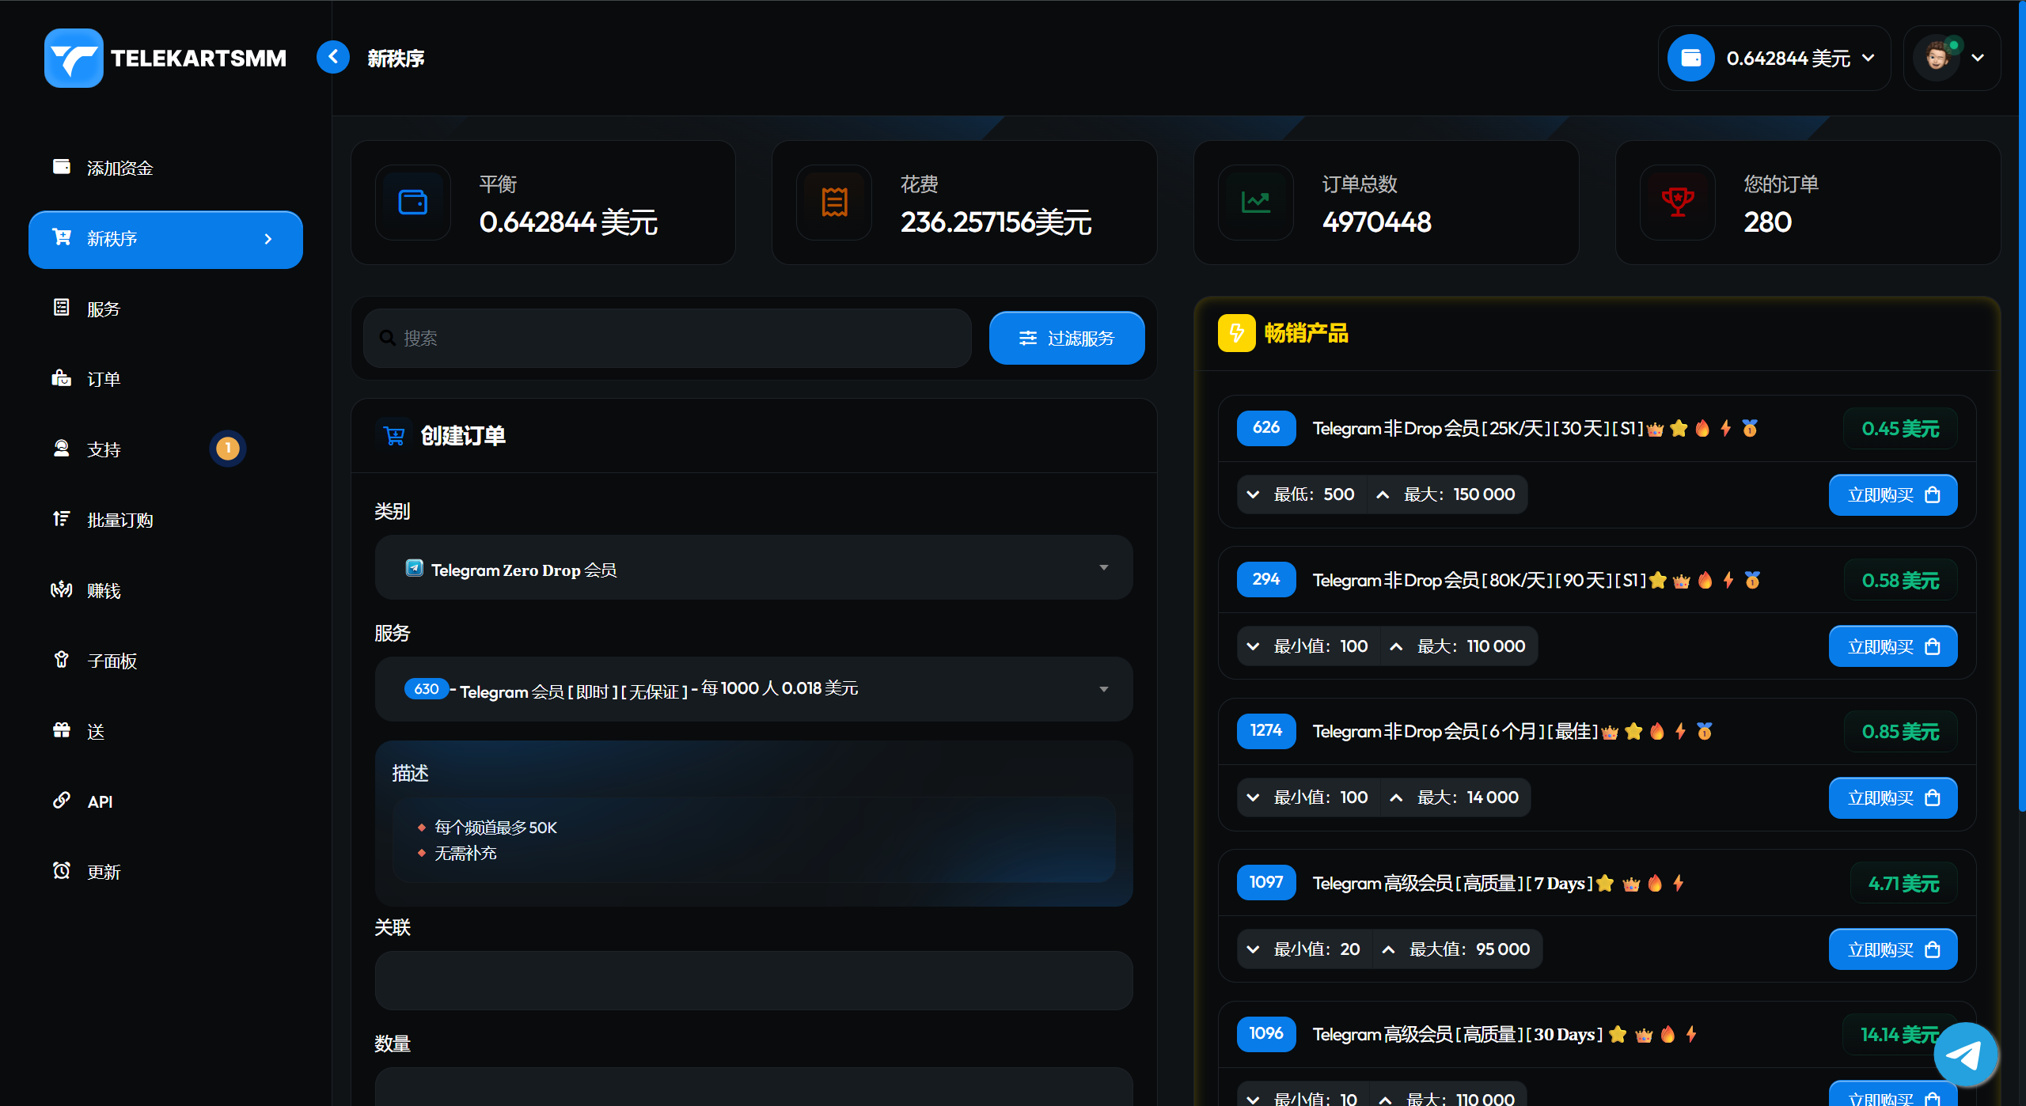The image size is (2026, 1106).
Task: Click 立即购买 for service 294
Action: pos(1893,646)
